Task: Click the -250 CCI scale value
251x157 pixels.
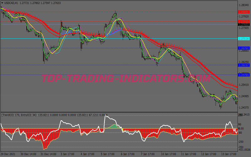Action: 241,142
